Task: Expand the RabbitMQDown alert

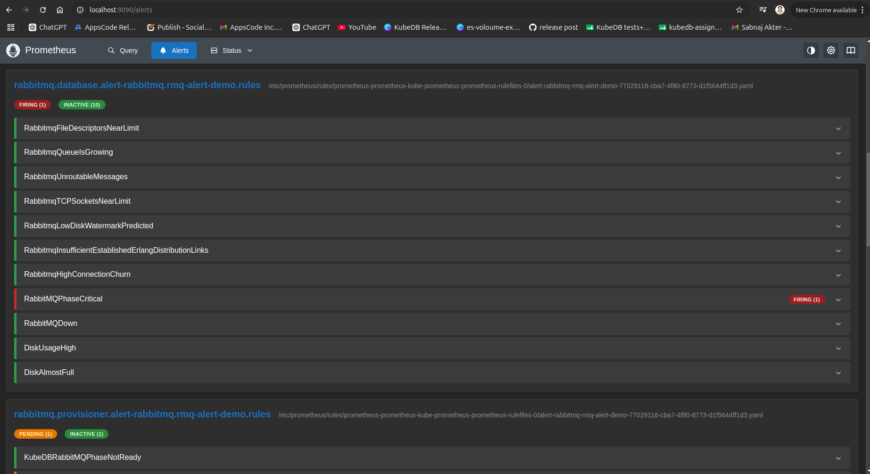Action: 432,324
